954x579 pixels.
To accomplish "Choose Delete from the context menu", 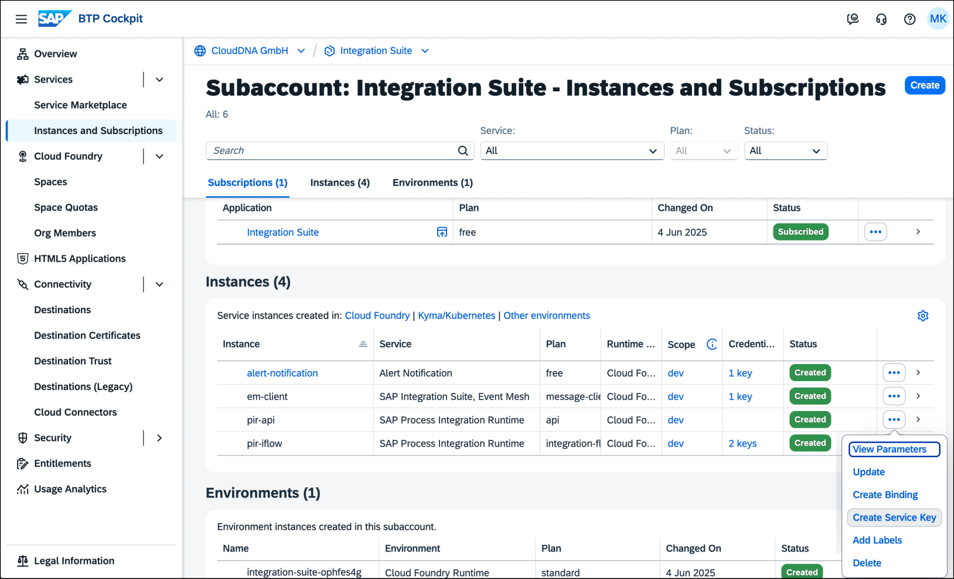I will [867, 563].
